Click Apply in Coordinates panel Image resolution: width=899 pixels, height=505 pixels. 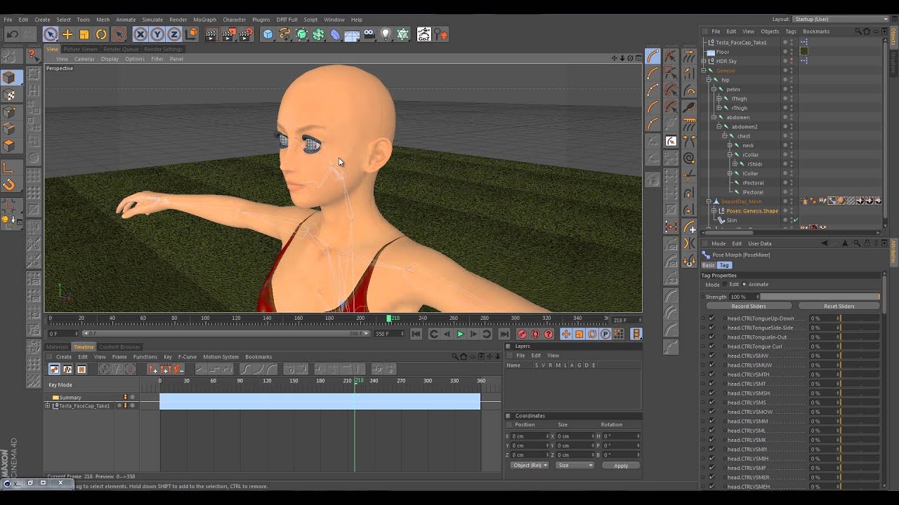pyautogui.click(x=621, y=466)
